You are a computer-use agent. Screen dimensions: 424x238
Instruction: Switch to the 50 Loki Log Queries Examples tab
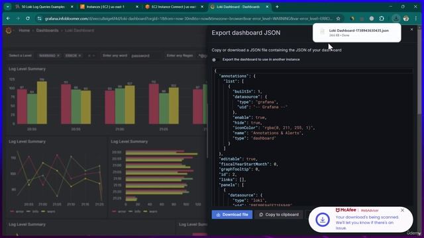tap(42, 7)
